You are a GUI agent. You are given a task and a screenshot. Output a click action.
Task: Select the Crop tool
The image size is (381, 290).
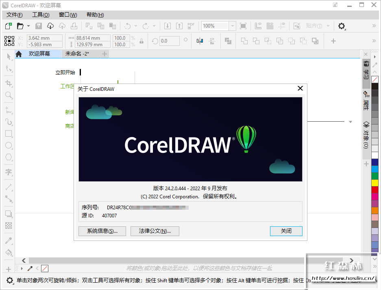coord(9,83)
